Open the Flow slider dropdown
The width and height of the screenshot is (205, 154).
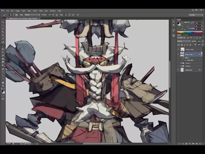pos(70,15)
